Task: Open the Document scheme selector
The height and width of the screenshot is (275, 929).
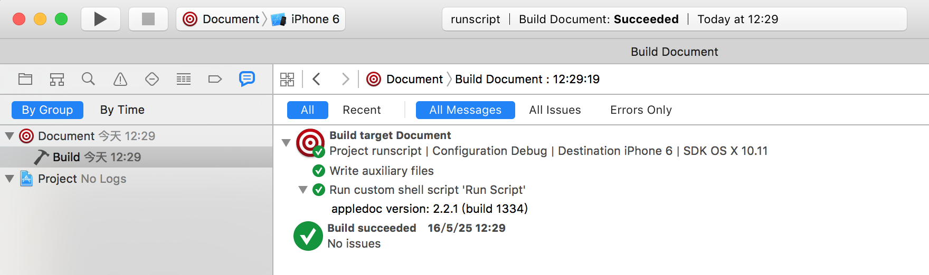Action: point(221,19)
